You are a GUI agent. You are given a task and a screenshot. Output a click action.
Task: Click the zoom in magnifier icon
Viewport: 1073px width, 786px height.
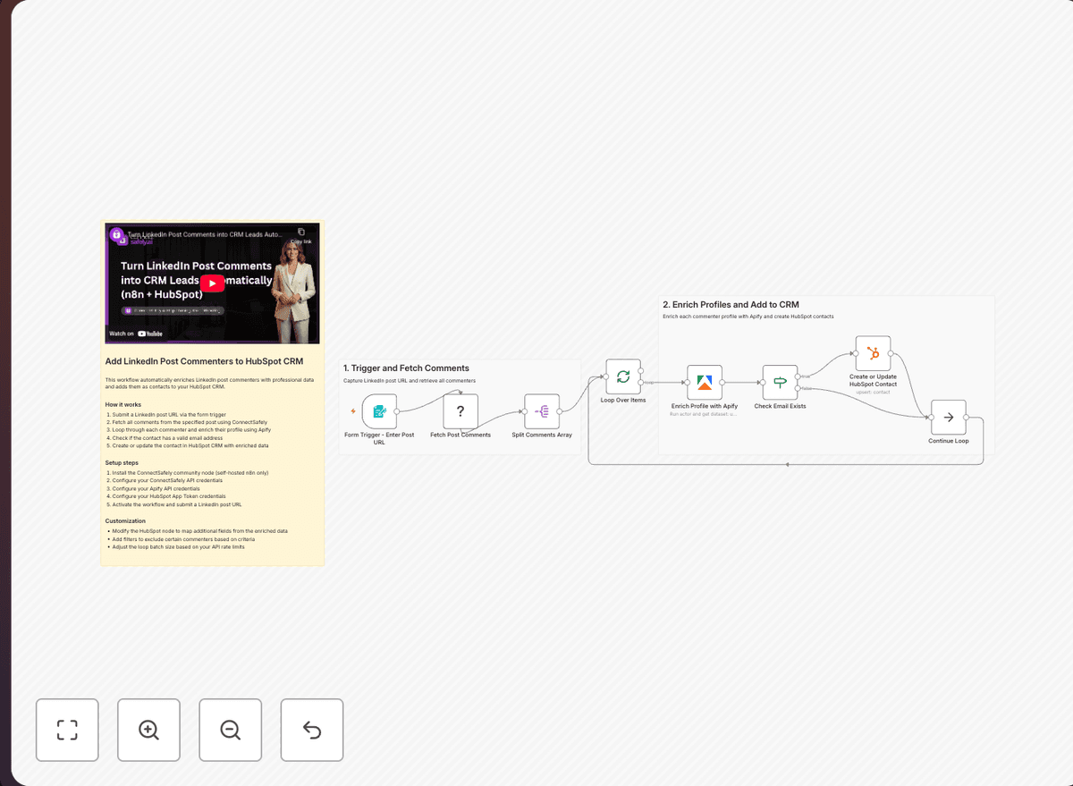pos(148,730)
